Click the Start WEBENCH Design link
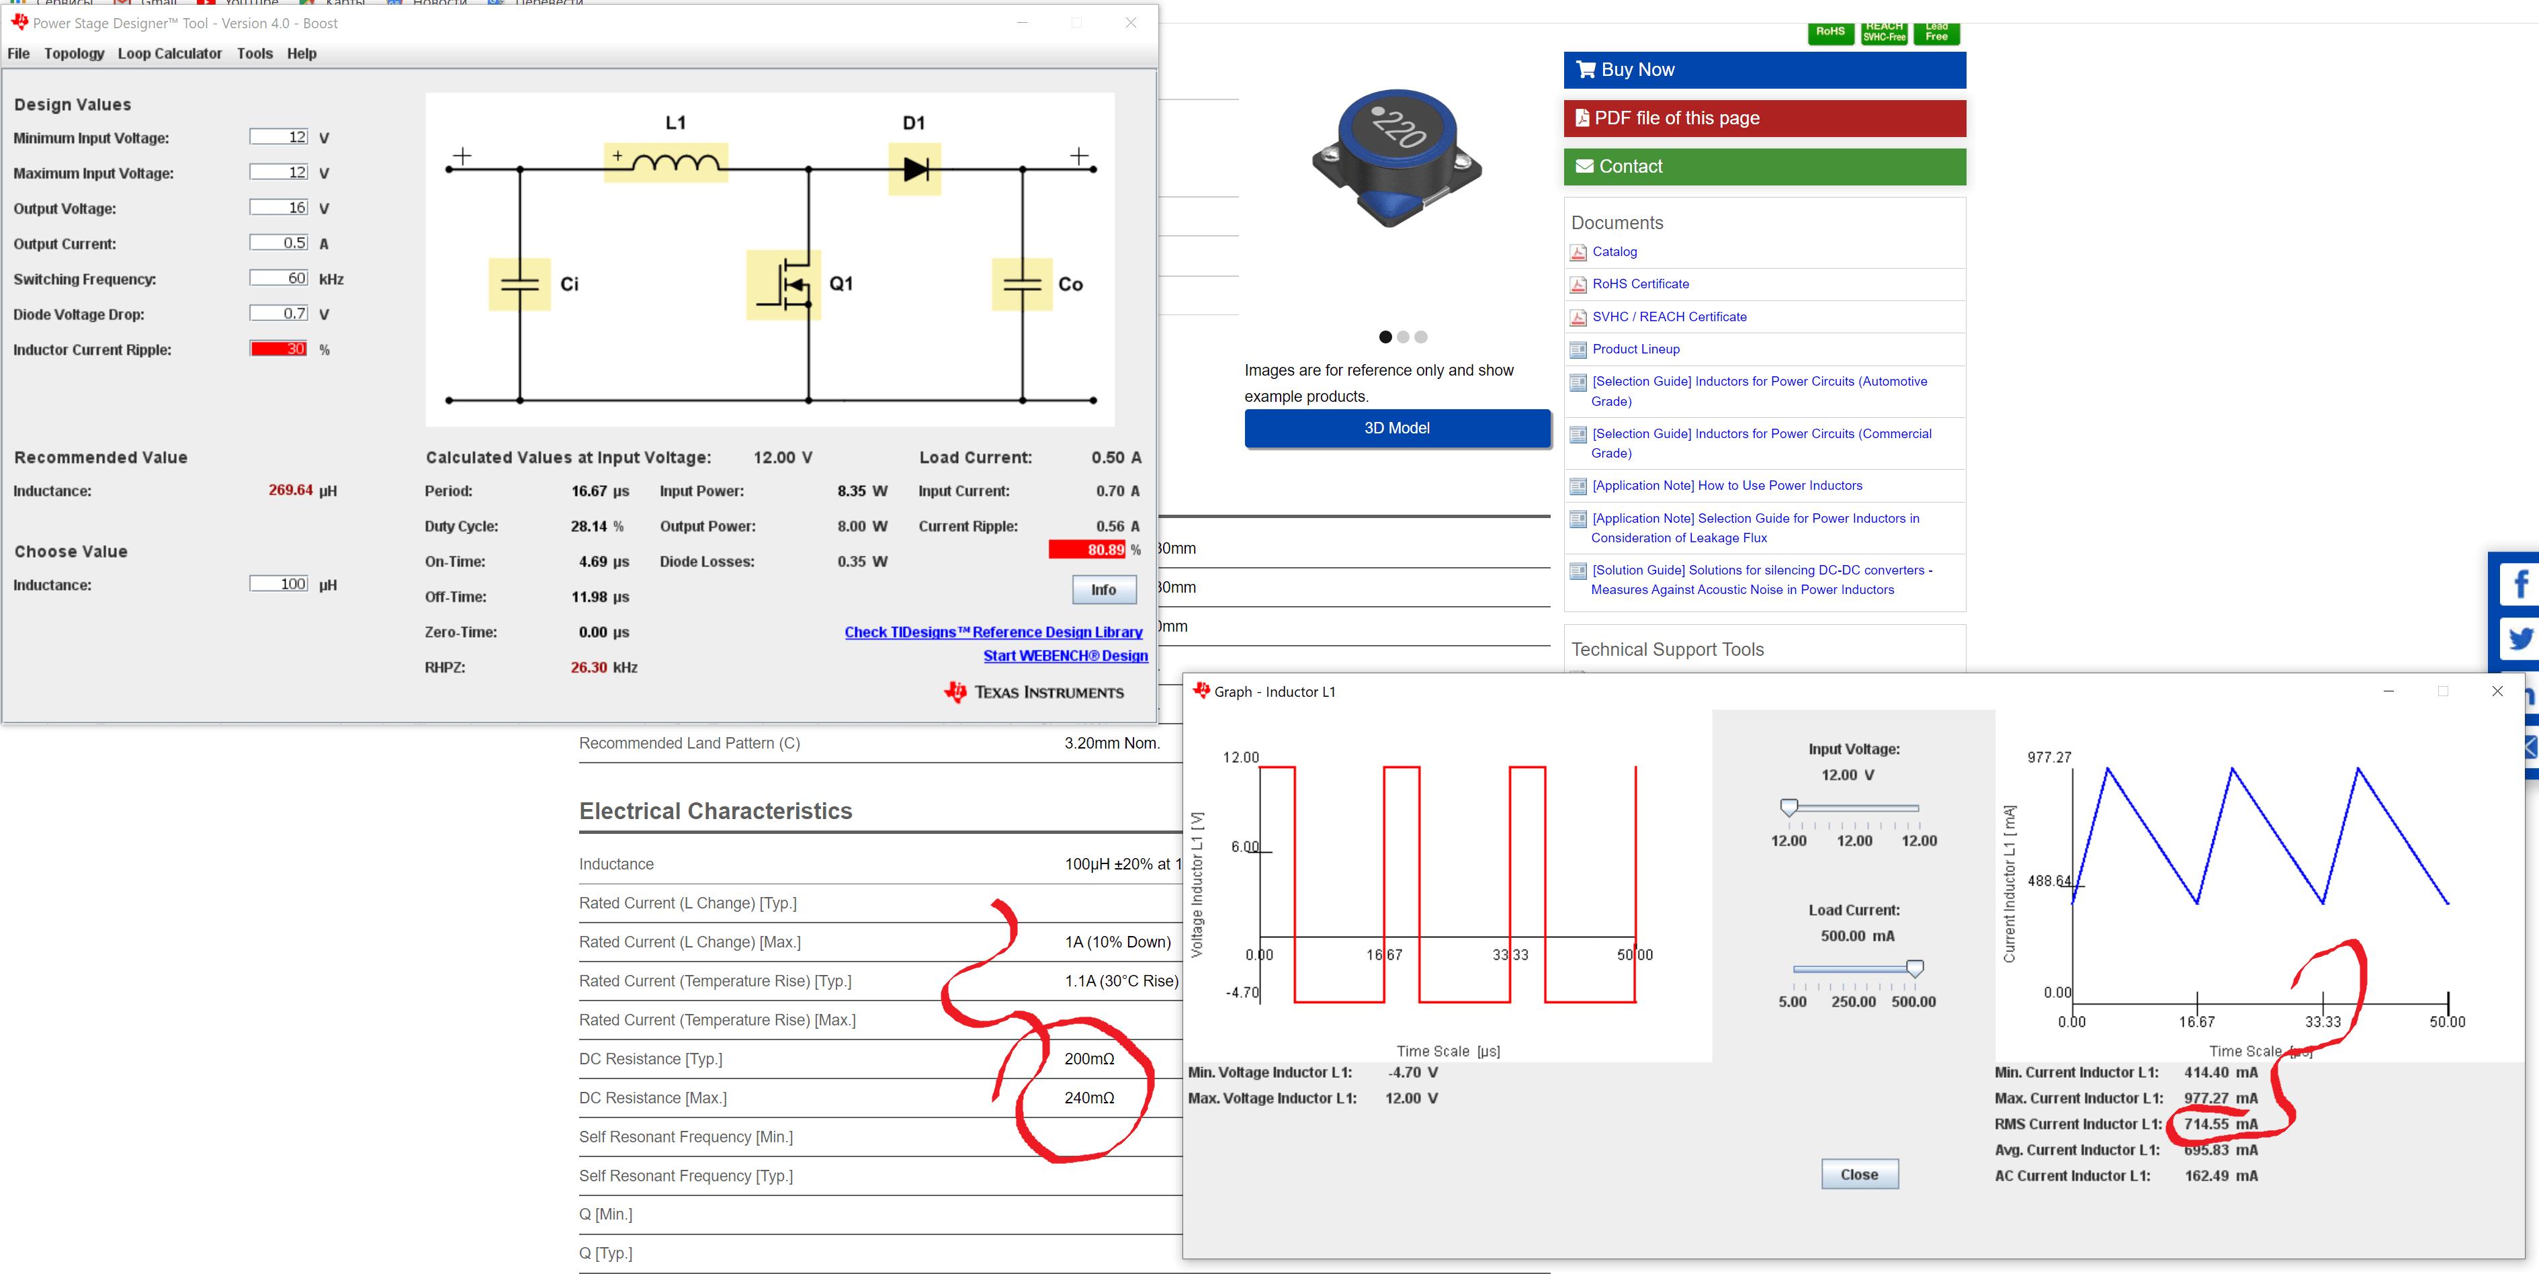2539x1274 pixels. [1066, 656]
